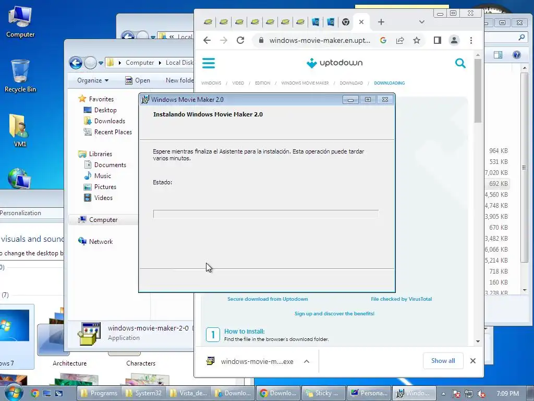This screenshot has width=534, height=401.
Task: Click DOWNLOAD breadcrumb link
Action: (x=351, y=83)
